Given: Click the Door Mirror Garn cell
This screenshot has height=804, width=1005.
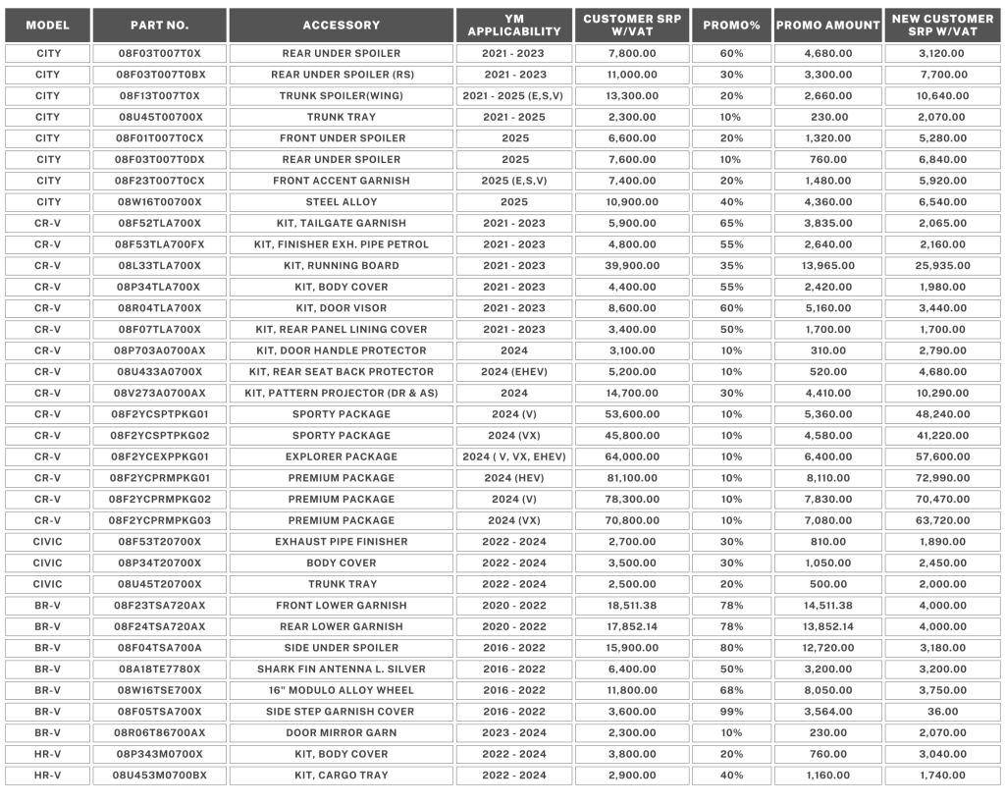Looking at the screenshot, I should (342, 733).
